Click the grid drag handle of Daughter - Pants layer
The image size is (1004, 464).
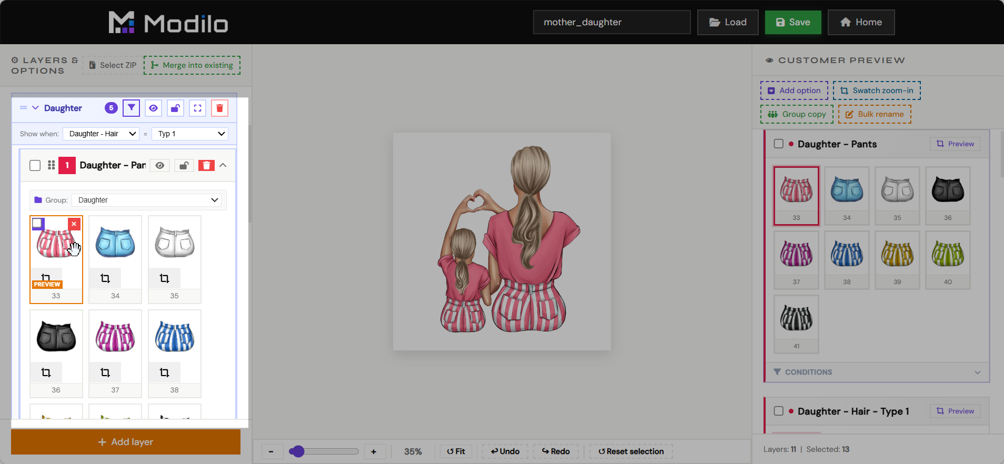tap(51, 165)
